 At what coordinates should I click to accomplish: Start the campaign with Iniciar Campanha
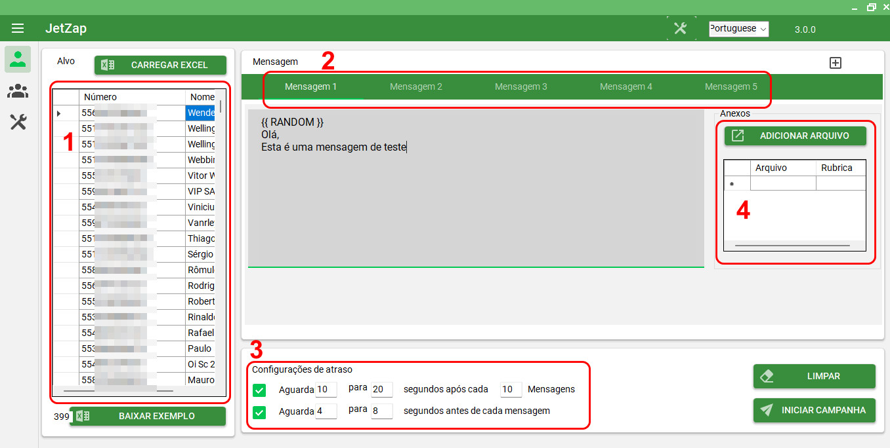point(814,410)
